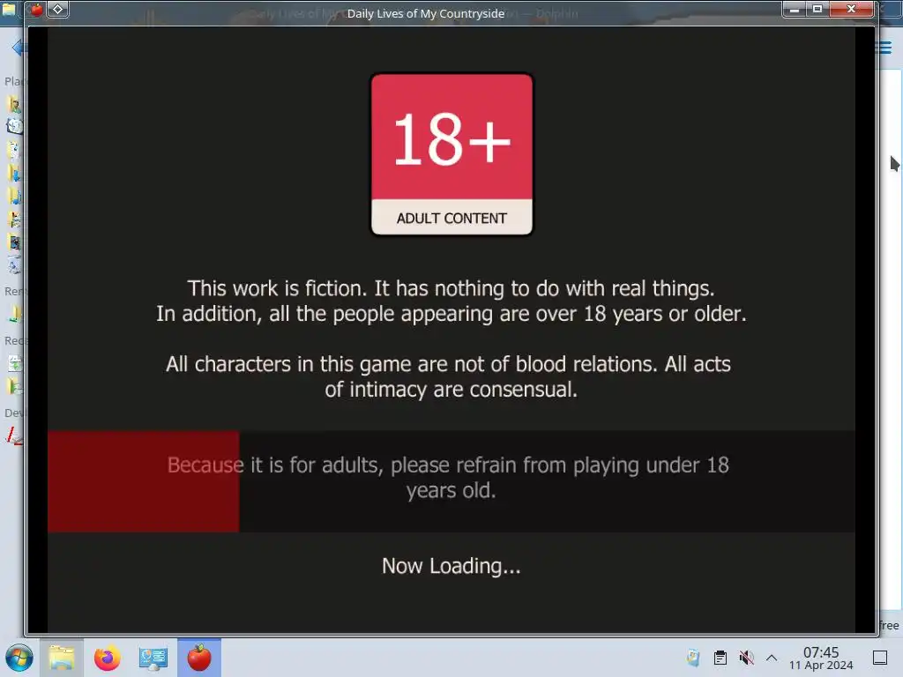Expand hidden system tray icons
The height and width of the screenshot is (677, 903).
point(772,658)
